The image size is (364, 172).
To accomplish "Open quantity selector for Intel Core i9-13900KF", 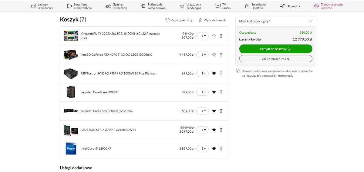I will tap(202, 148).
